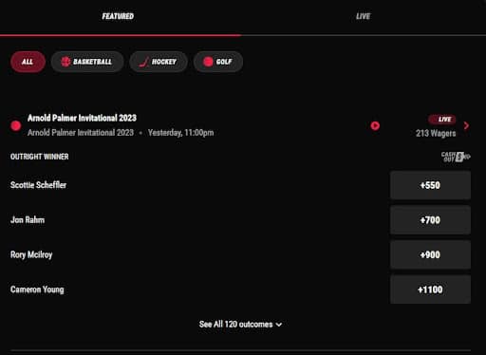486x355 pixels.
Task: Click the Rory McIlroy name
Action: (x=31, y=254)
